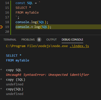
Task: Click node.exe path in debug console
Action: [37, 46]
